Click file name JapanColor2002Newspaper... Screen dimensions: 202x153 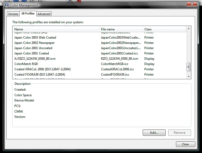(121, 43)
